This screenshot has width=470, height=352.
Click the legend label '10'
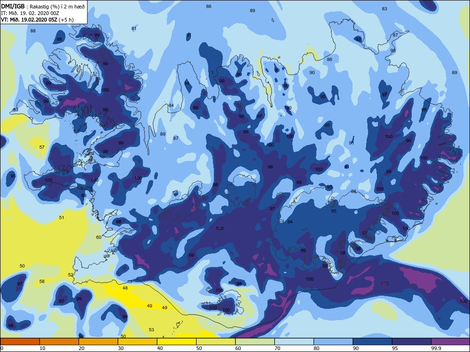42,348
